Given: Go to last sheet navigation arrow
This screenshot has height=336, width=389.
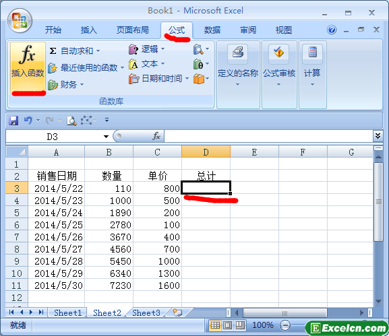Looking at the screenshot, I should (41, 312).
